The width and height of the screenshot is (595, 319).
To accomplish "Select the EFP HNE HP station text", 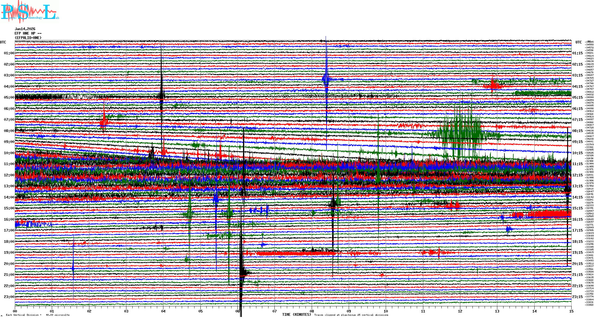I will (x=28, y=33).
